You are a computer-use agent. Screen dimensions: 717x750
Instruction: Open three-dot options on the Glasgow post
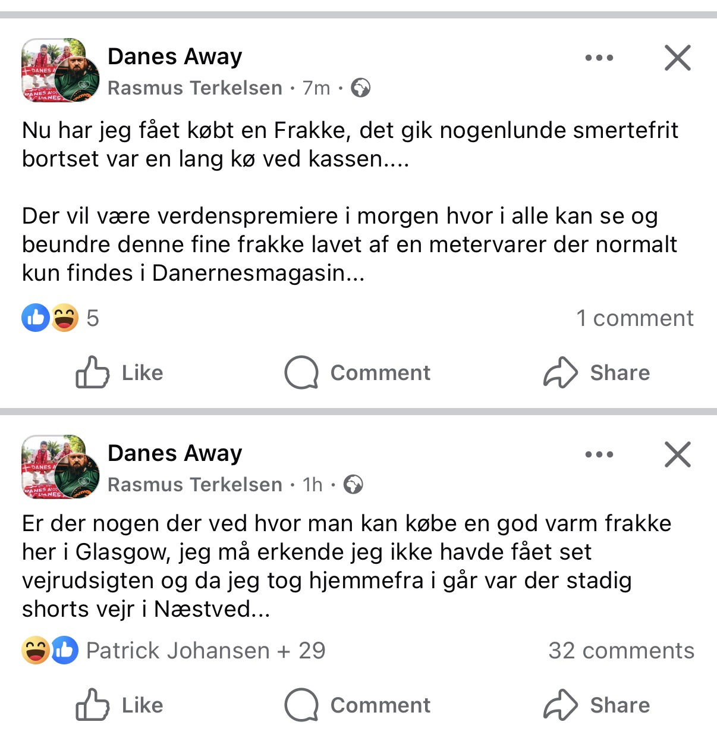599,454
